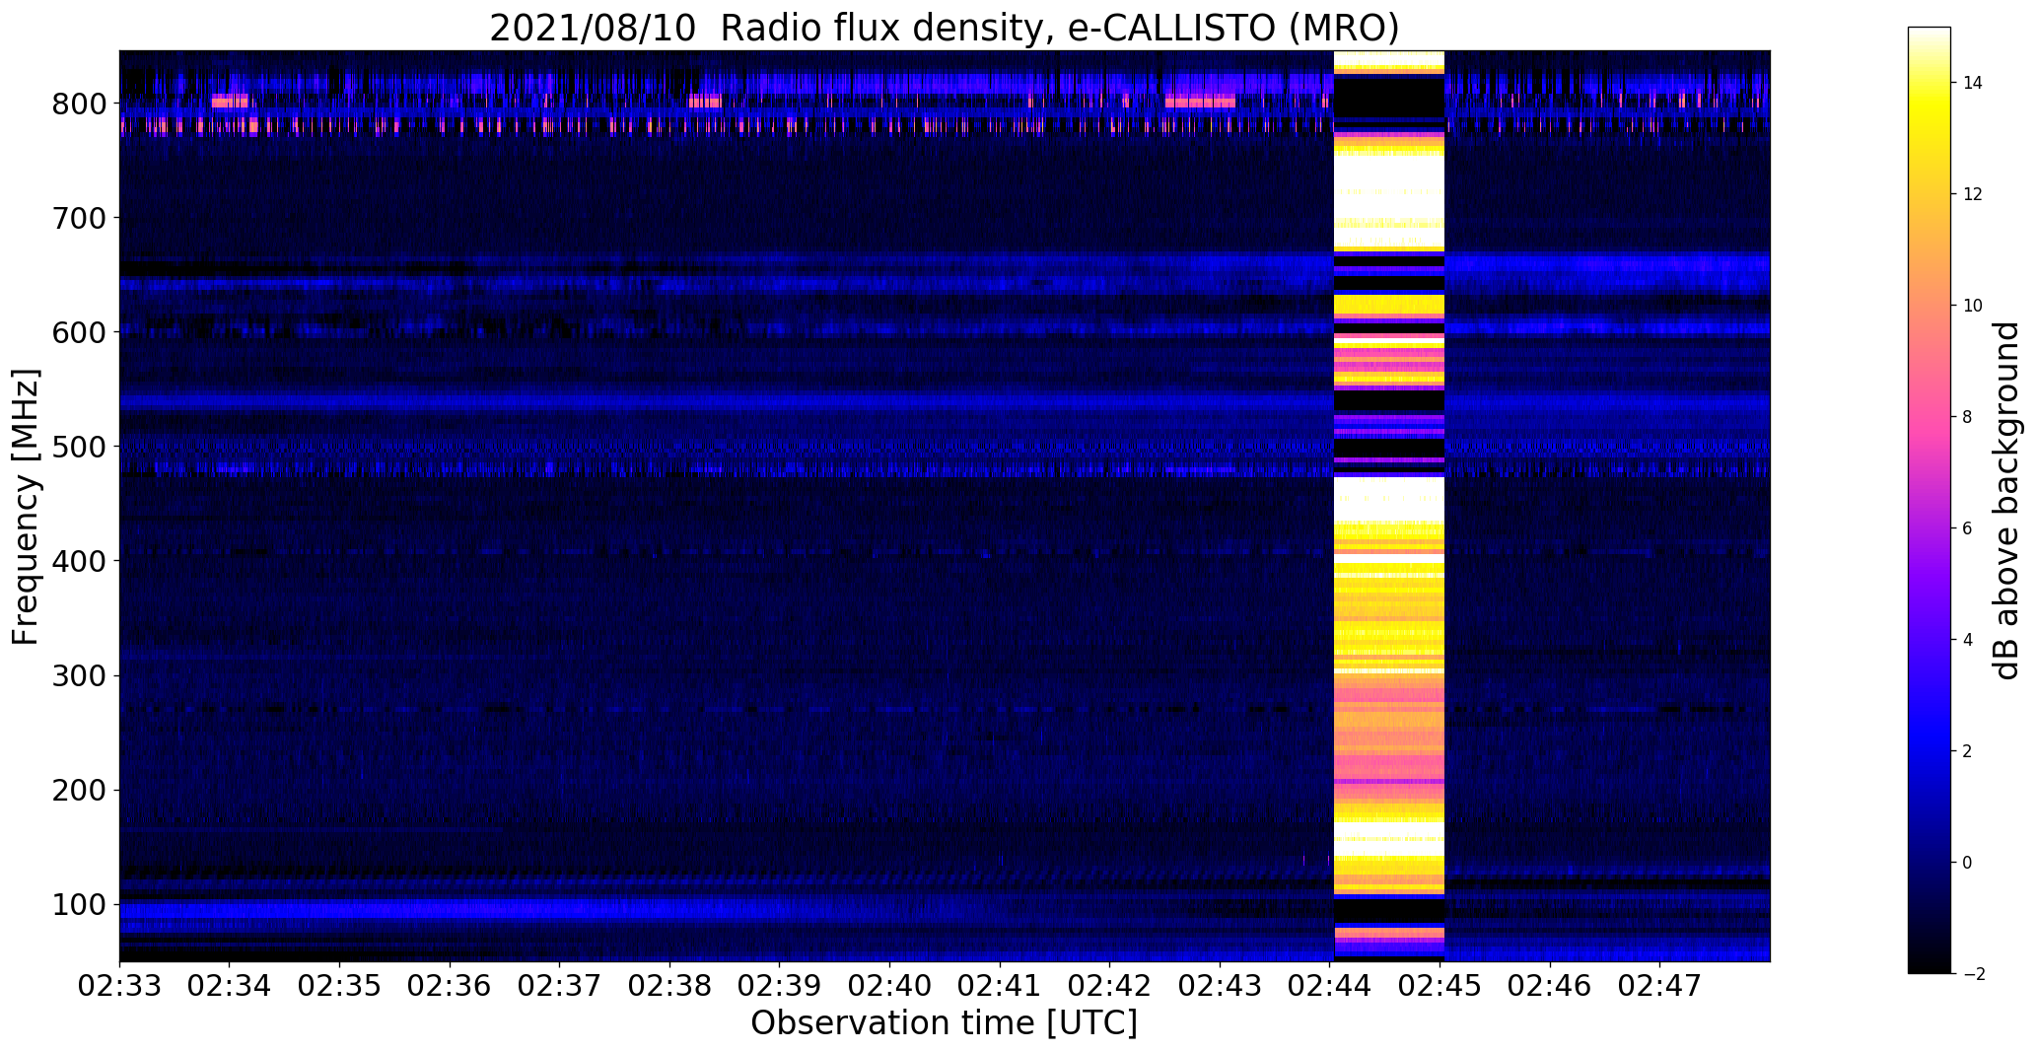Viewport: 2037px width, 1052px height.
Task: Click the 02:36 time tick label
Action: tap(450, 985)
